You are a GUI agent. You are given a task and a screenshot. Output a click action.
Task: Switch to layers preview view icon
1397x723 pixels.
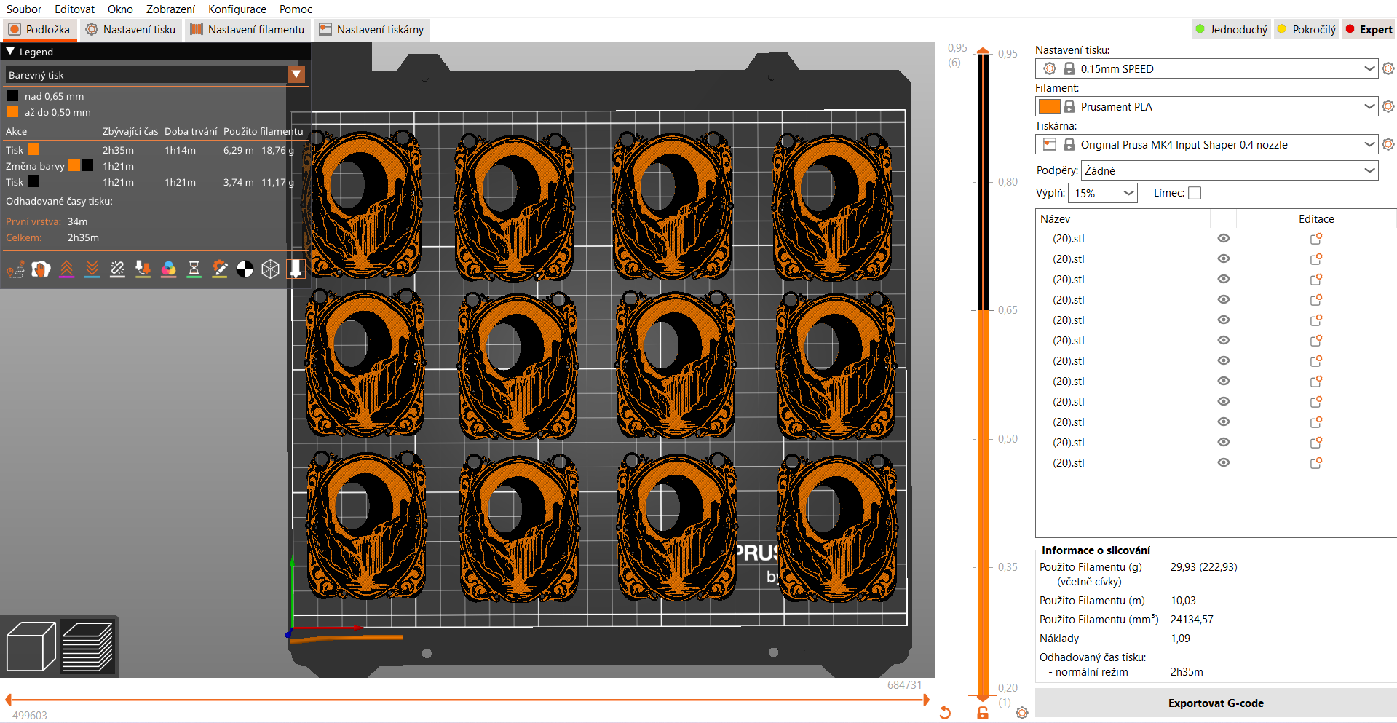tap(87, 647)
